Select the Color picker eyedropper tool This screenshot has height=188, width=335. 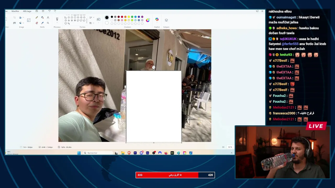click(42, 23)
